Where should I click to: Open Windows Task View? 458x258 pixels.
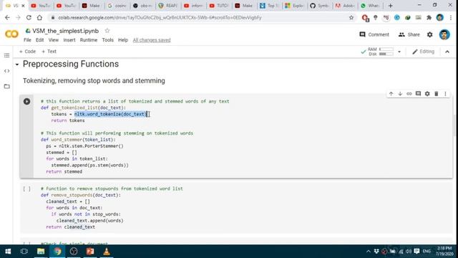point(24,252)
